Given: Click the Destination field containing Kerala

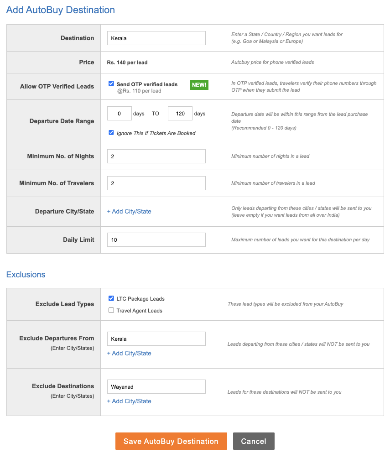Looking at the screenshot, I should (x=156, y=38).
